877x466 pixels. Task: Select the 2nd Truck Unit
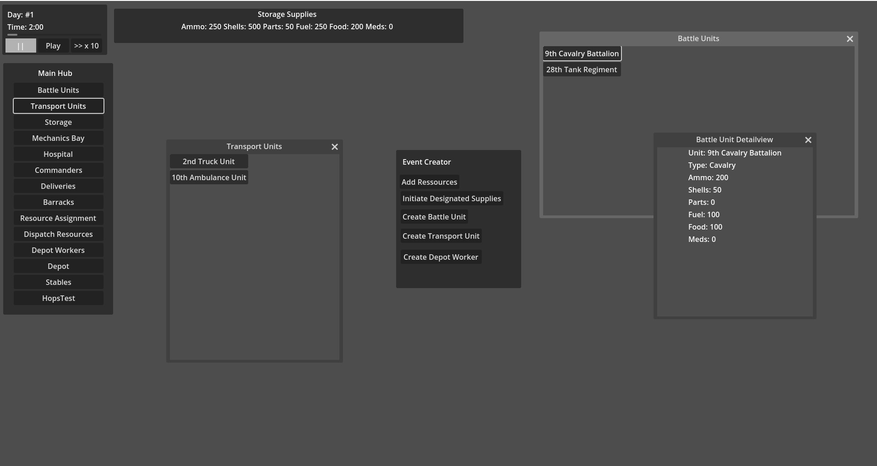click(x=209, y=161)
